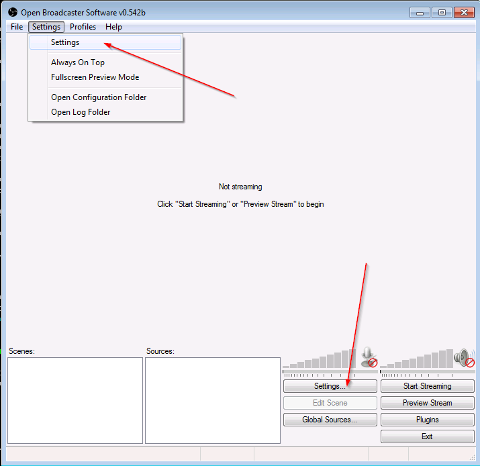The image size is (480, 466).
Task: Open the Profiles menu
Action: 83,27
